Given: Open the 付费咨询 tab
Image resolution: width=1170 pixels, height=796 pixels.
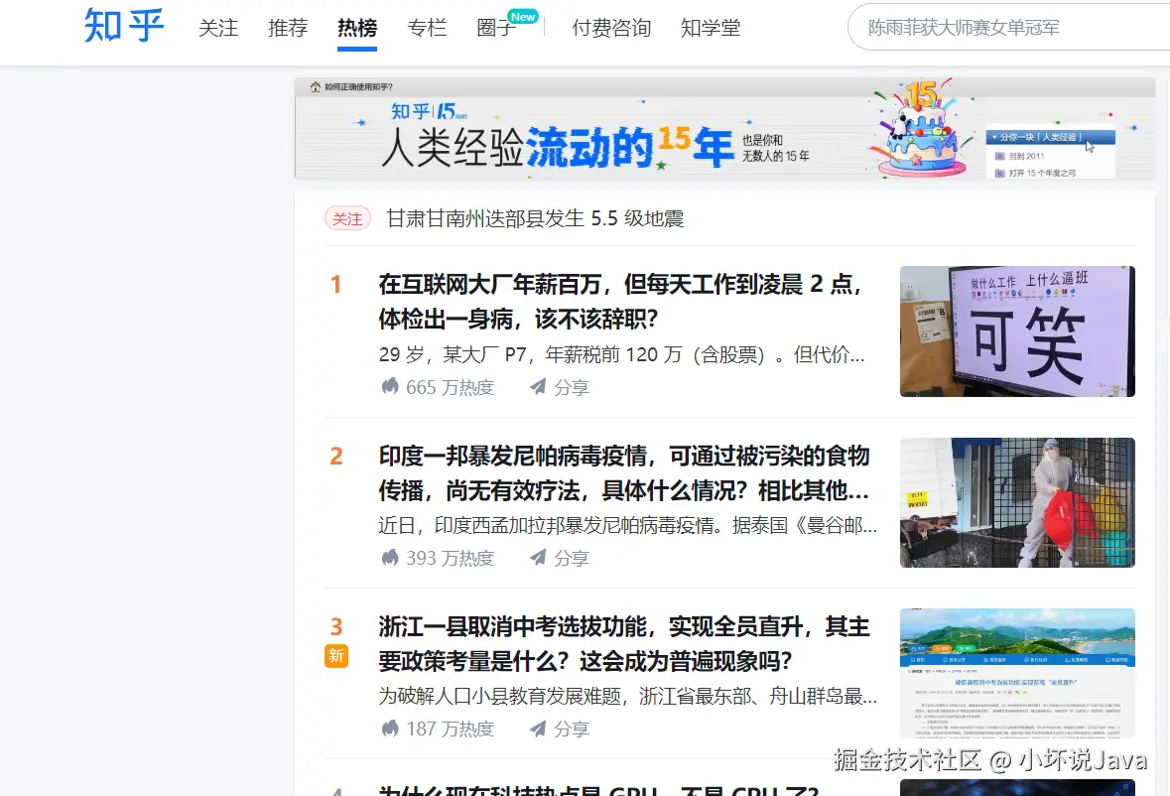Looking at the screenshot, I should click(x=611, y=28).
